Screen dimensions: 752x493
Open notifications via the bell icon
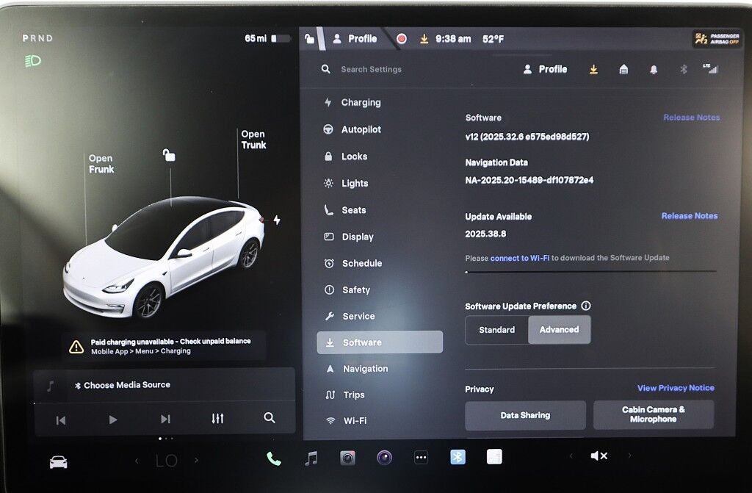pyautogui.click(x=654, y=68)
